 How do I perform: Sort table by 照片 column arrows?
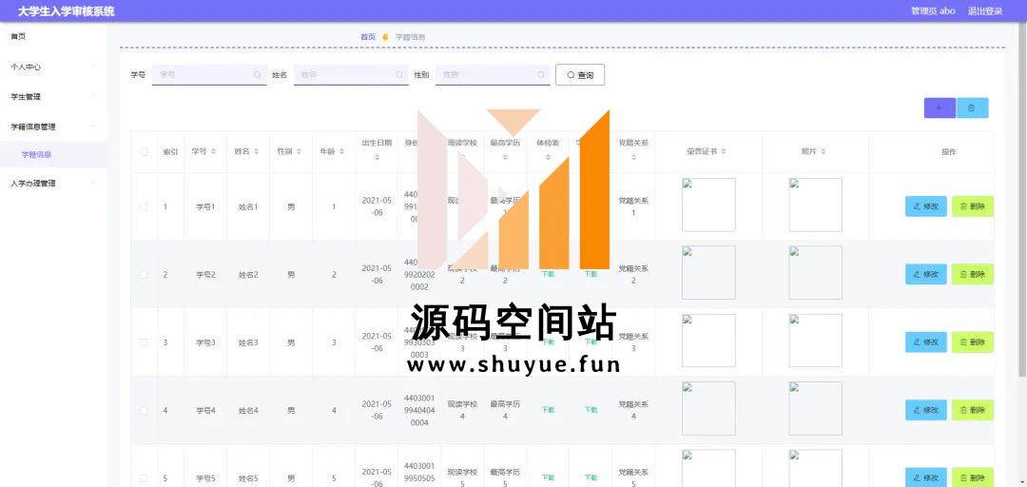pyautogui.click(x=823, y=151)
